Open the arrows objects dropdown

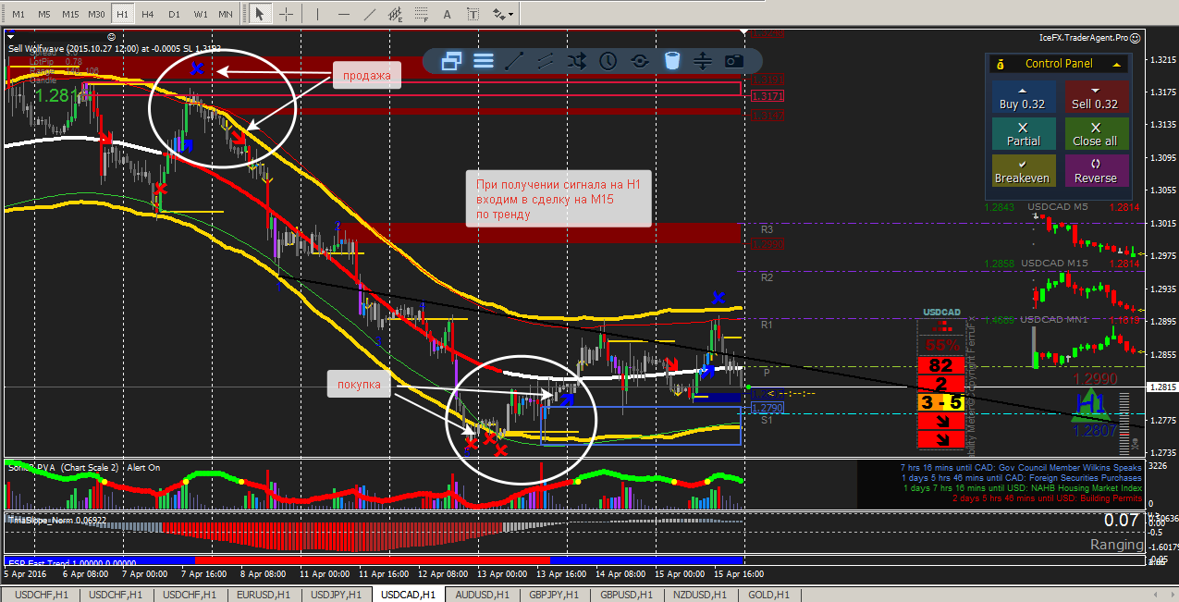[x=504, y=14]
